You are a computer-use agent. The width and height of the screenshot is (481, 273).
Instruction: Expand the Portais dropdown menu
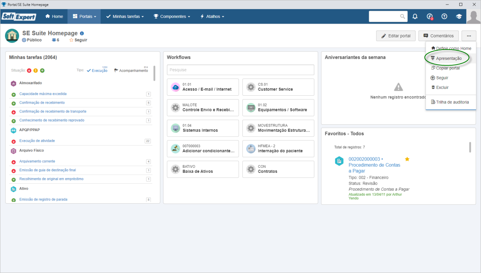tap(84, 16)
